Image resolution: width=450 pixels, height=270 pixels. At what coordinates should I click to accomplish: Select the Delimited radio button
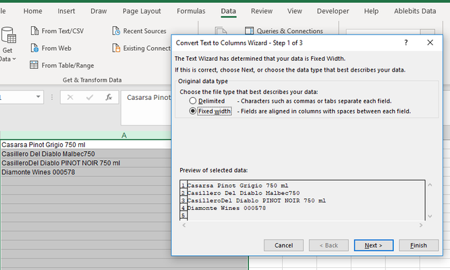pos(192,101)
